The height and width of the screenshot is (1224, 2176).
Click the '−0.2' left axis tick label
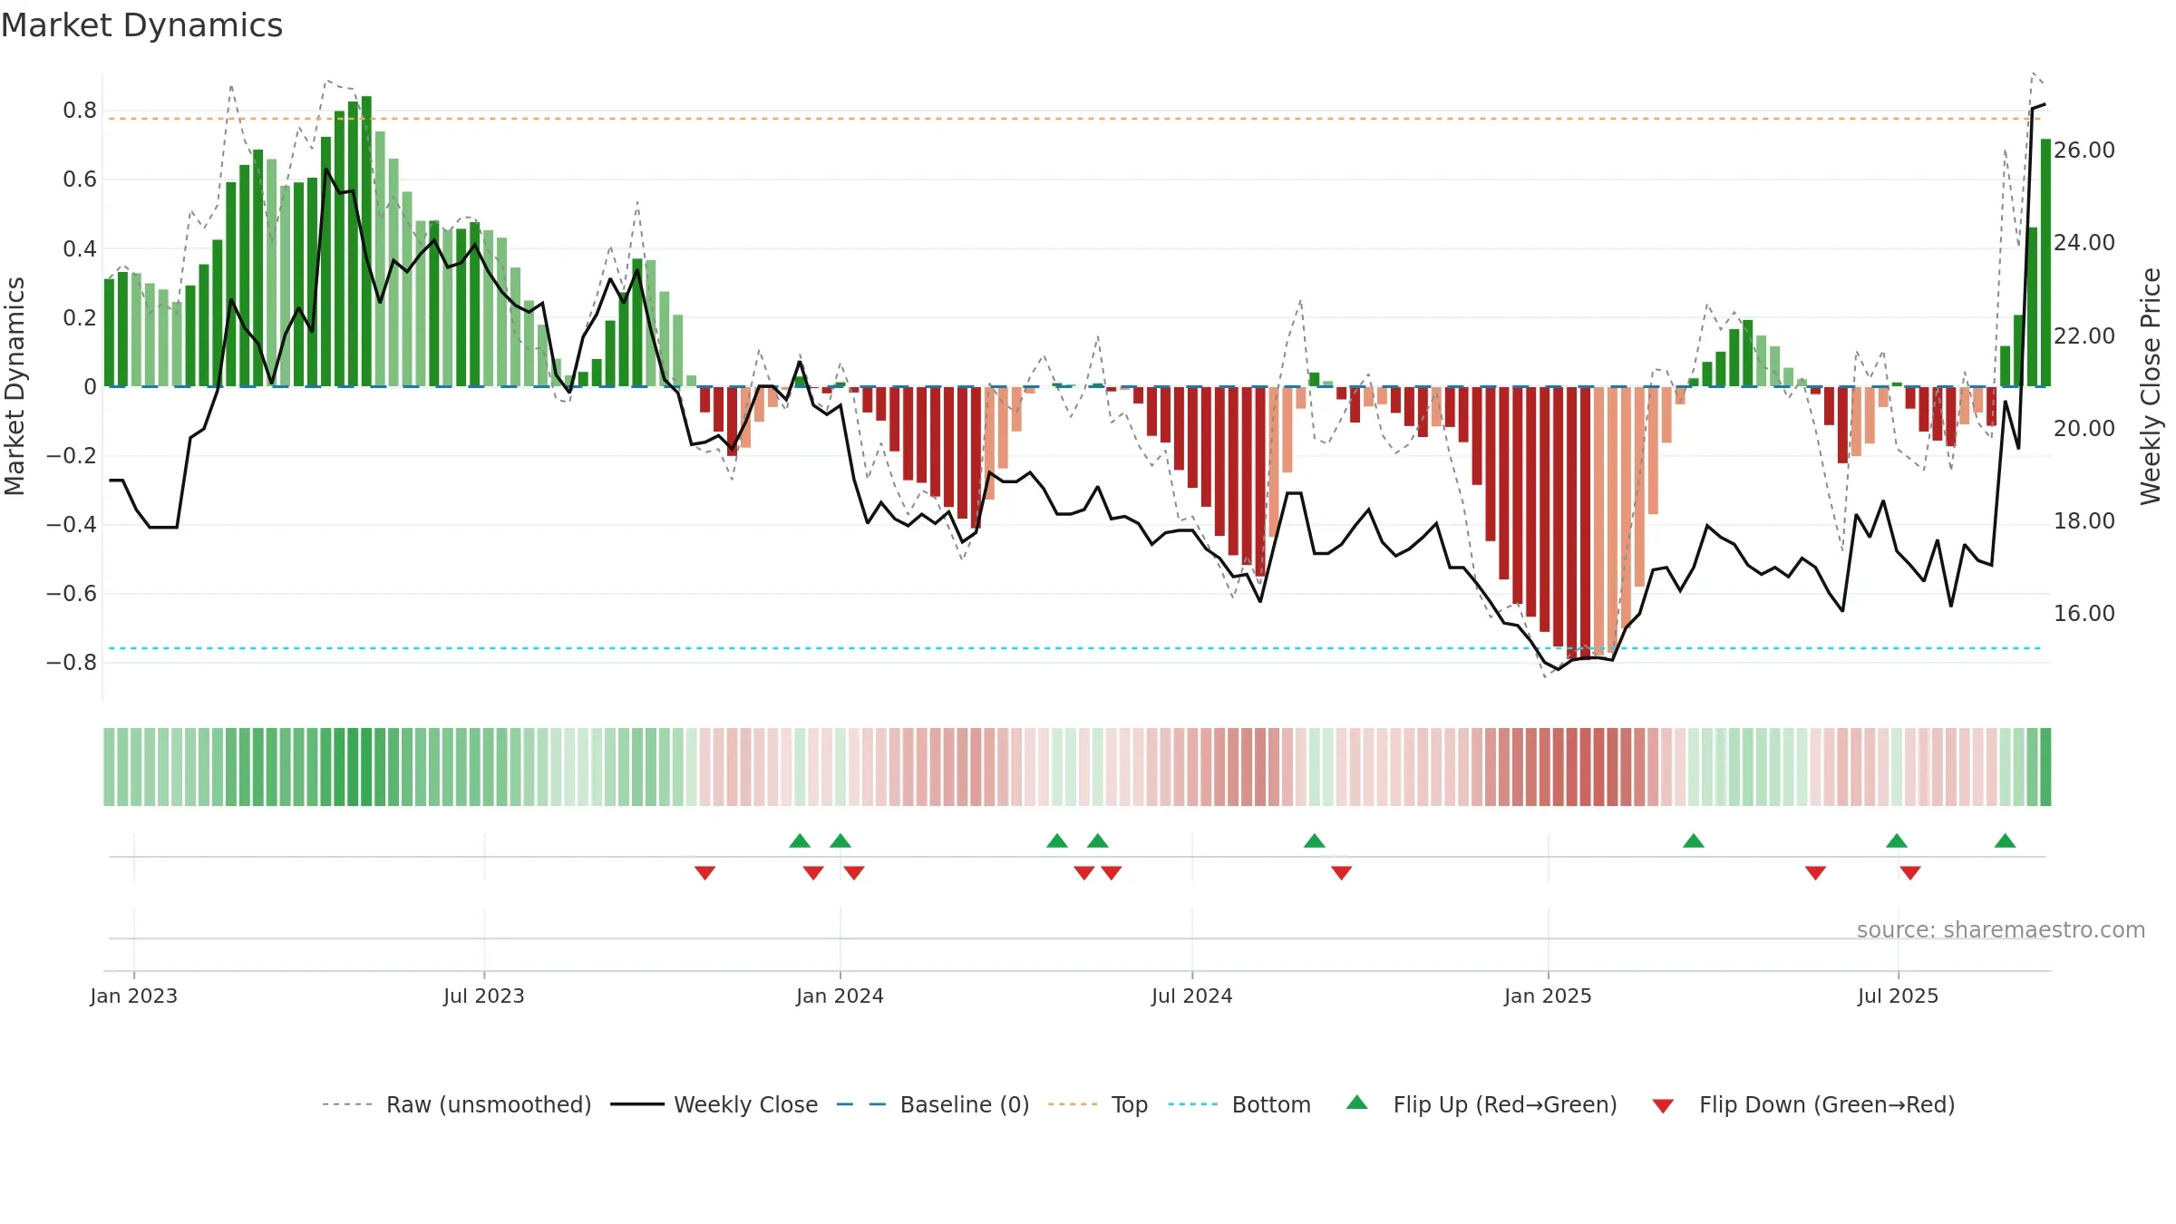click(72, 455)
